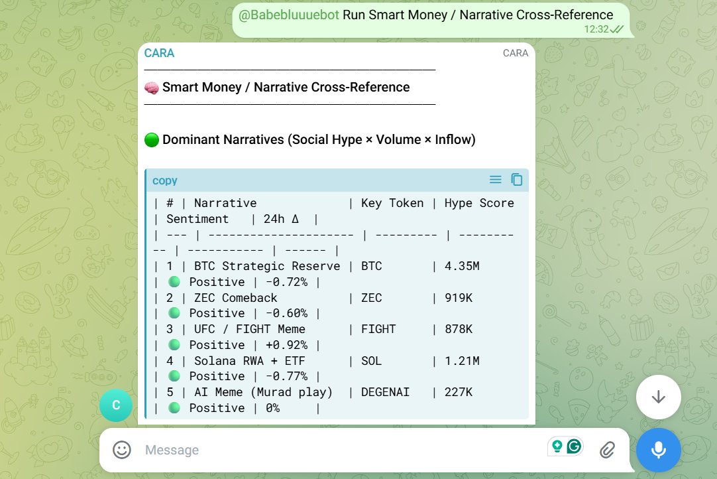Select the DEGENAI key token text

coord(385,393)
